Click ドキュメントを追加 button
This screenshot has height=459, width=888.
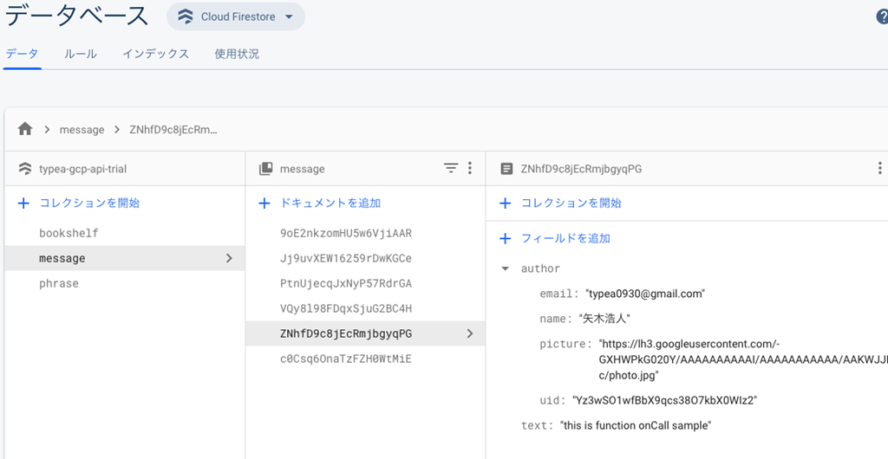pyautogui.click(x=321, y=203)
